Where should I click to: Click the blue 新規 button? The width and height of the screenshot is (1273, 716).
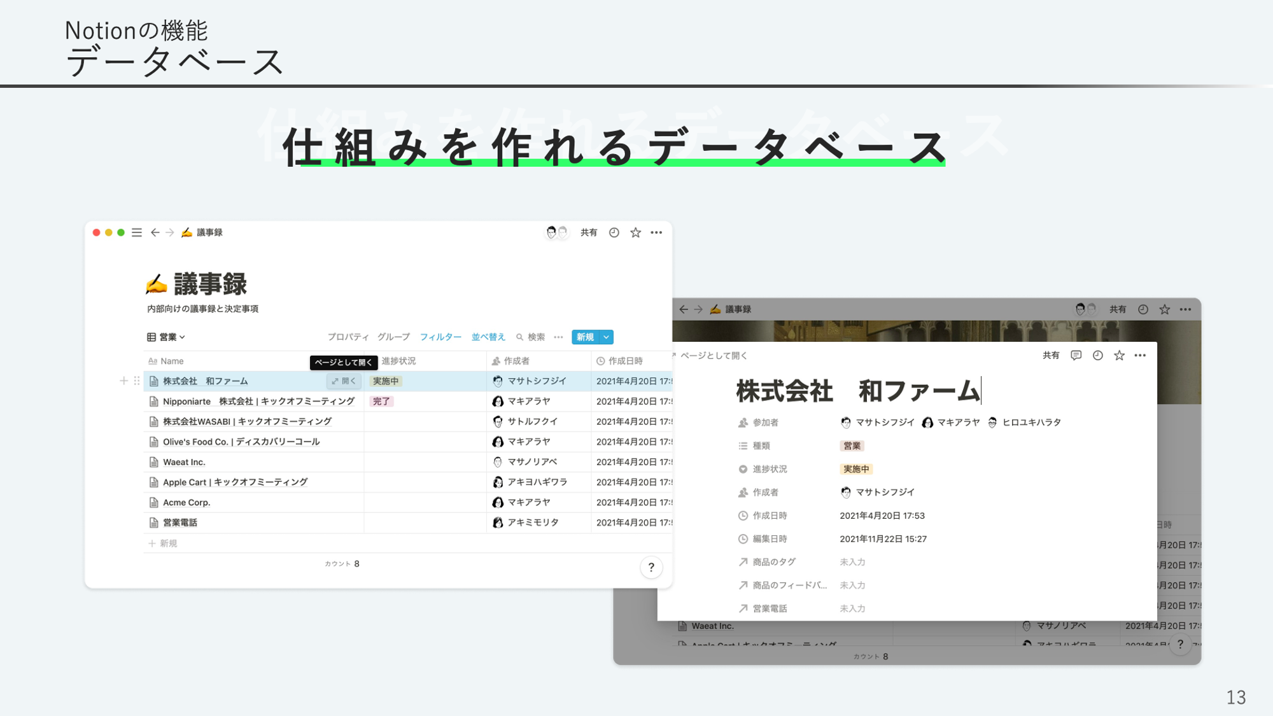585,337
